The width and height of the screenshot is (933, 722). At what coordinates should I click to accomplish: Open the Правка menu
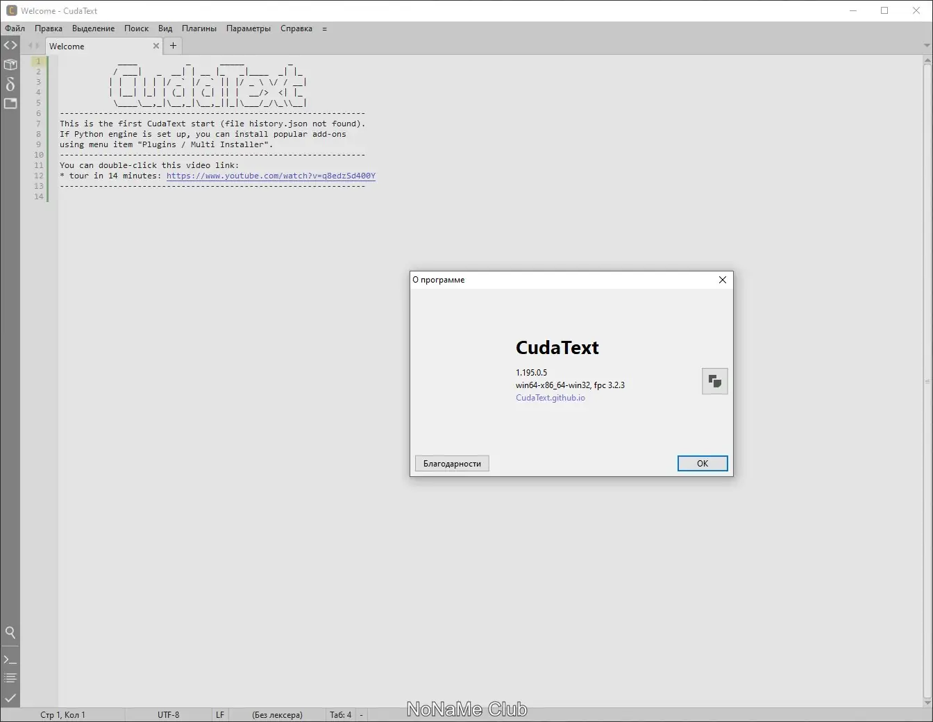tap(49, 28)
